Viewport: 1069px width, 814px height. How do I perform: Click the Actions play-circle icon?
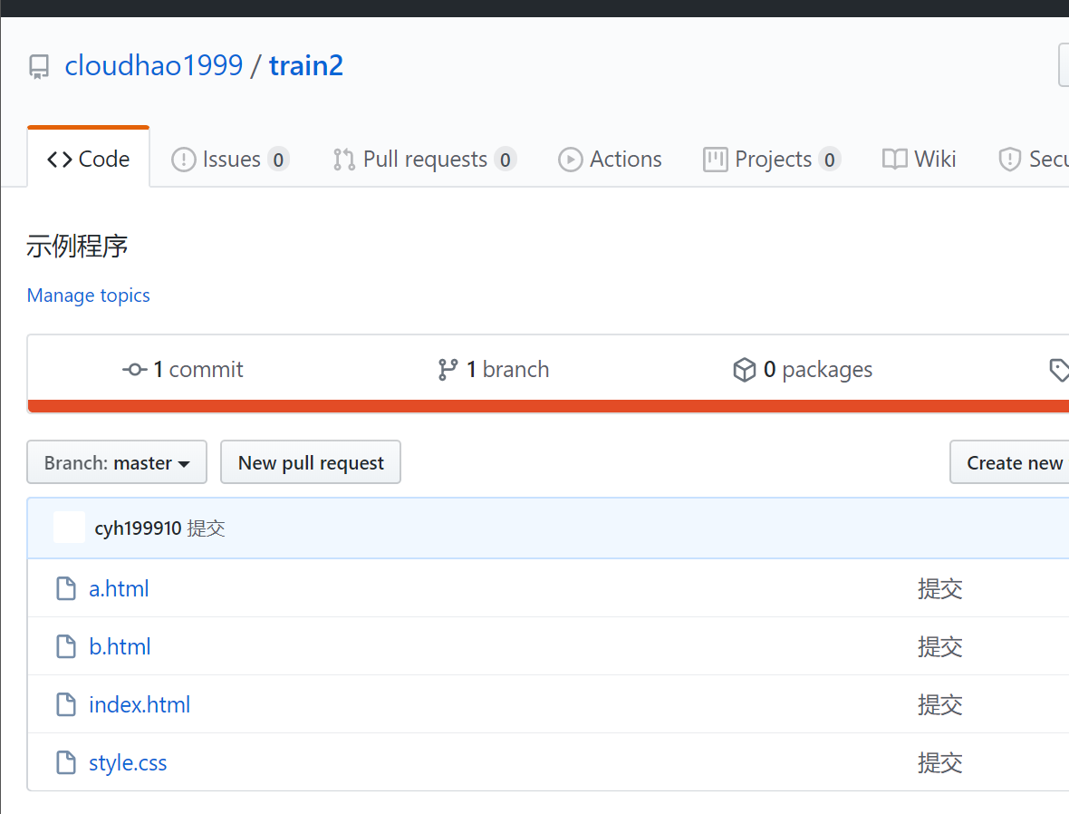coord(571,160)
